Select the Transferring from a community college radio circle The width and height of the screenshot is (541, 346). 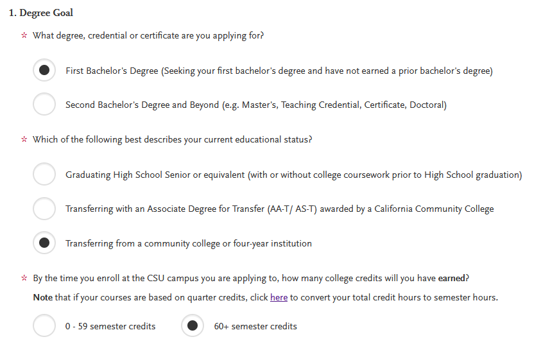pos(44,243)
